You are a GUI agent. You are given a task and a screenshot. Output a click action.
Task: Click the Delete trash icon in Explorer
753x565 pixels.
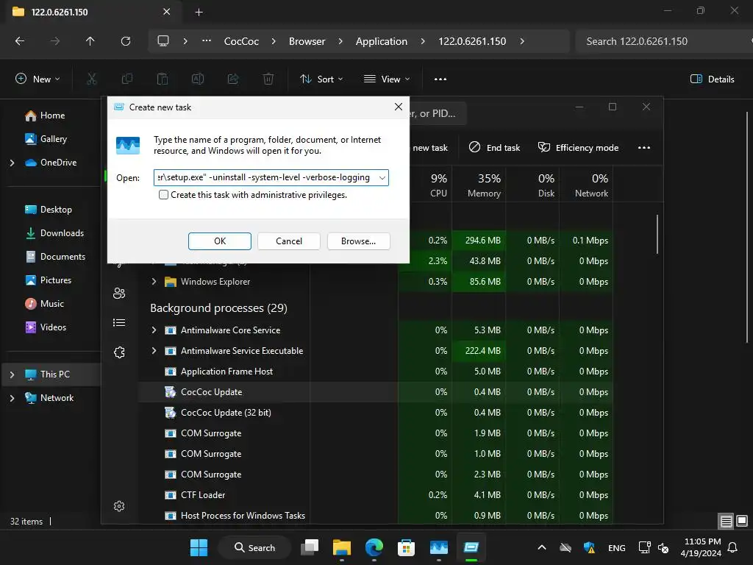(268, 79)
